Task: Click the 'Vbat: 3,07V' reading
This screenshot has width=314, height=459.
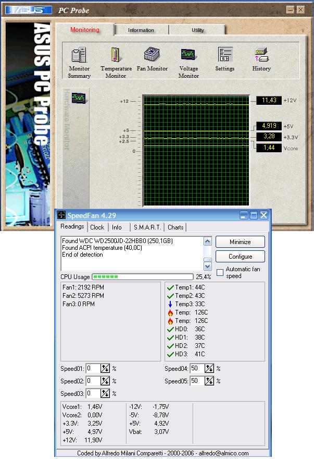Action: (149, 431)
